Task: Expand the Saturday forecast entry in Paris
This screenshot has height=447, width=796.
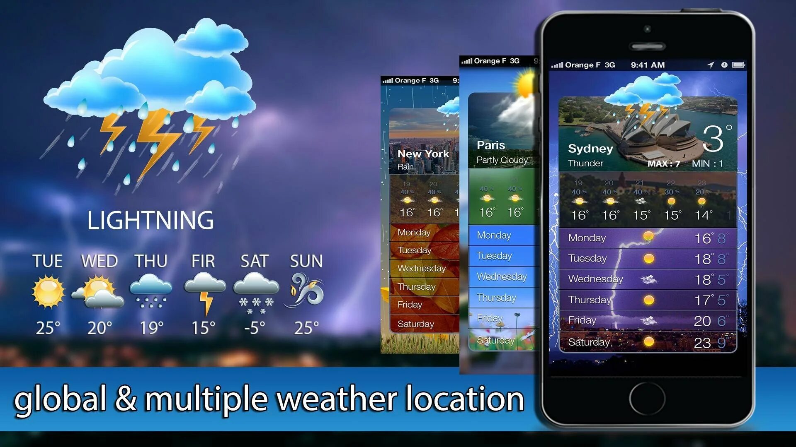Action: pyautogui.click(x=495, y=341)
